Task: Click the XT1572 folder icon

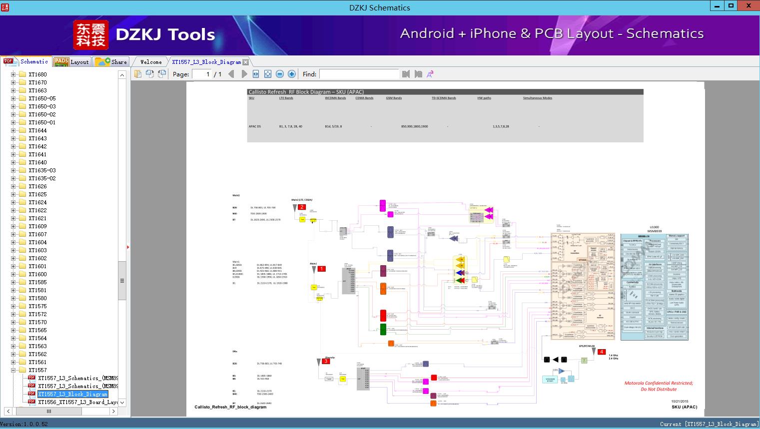Action: [x=22, y=314]
